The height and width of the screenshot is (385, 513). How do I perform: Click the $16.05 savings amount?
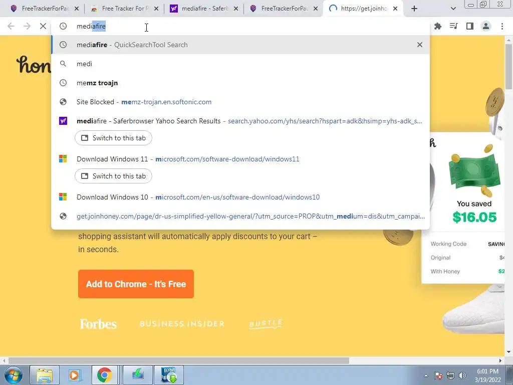[x=474, y=217]
